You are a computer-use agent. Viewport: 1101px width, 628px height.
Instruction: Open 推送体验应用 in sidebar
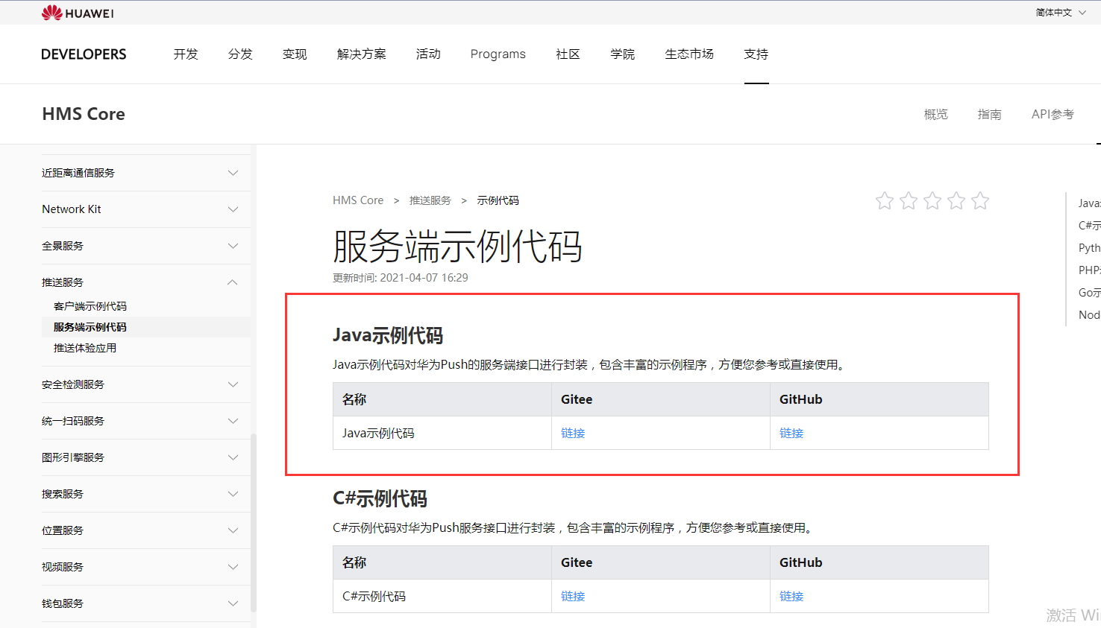[x=85, y=348]
